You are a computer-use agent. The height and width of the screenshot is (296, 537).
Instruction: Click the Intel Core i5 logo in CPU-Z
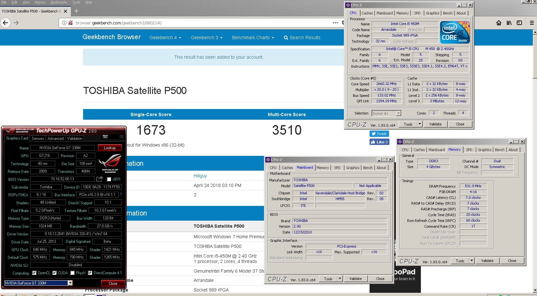tap(455, 32)
